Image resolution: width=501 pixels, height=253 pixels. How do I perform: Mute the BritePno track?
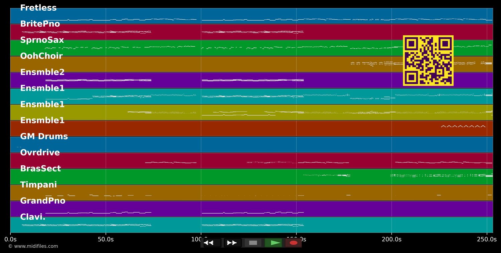(40, 24)
